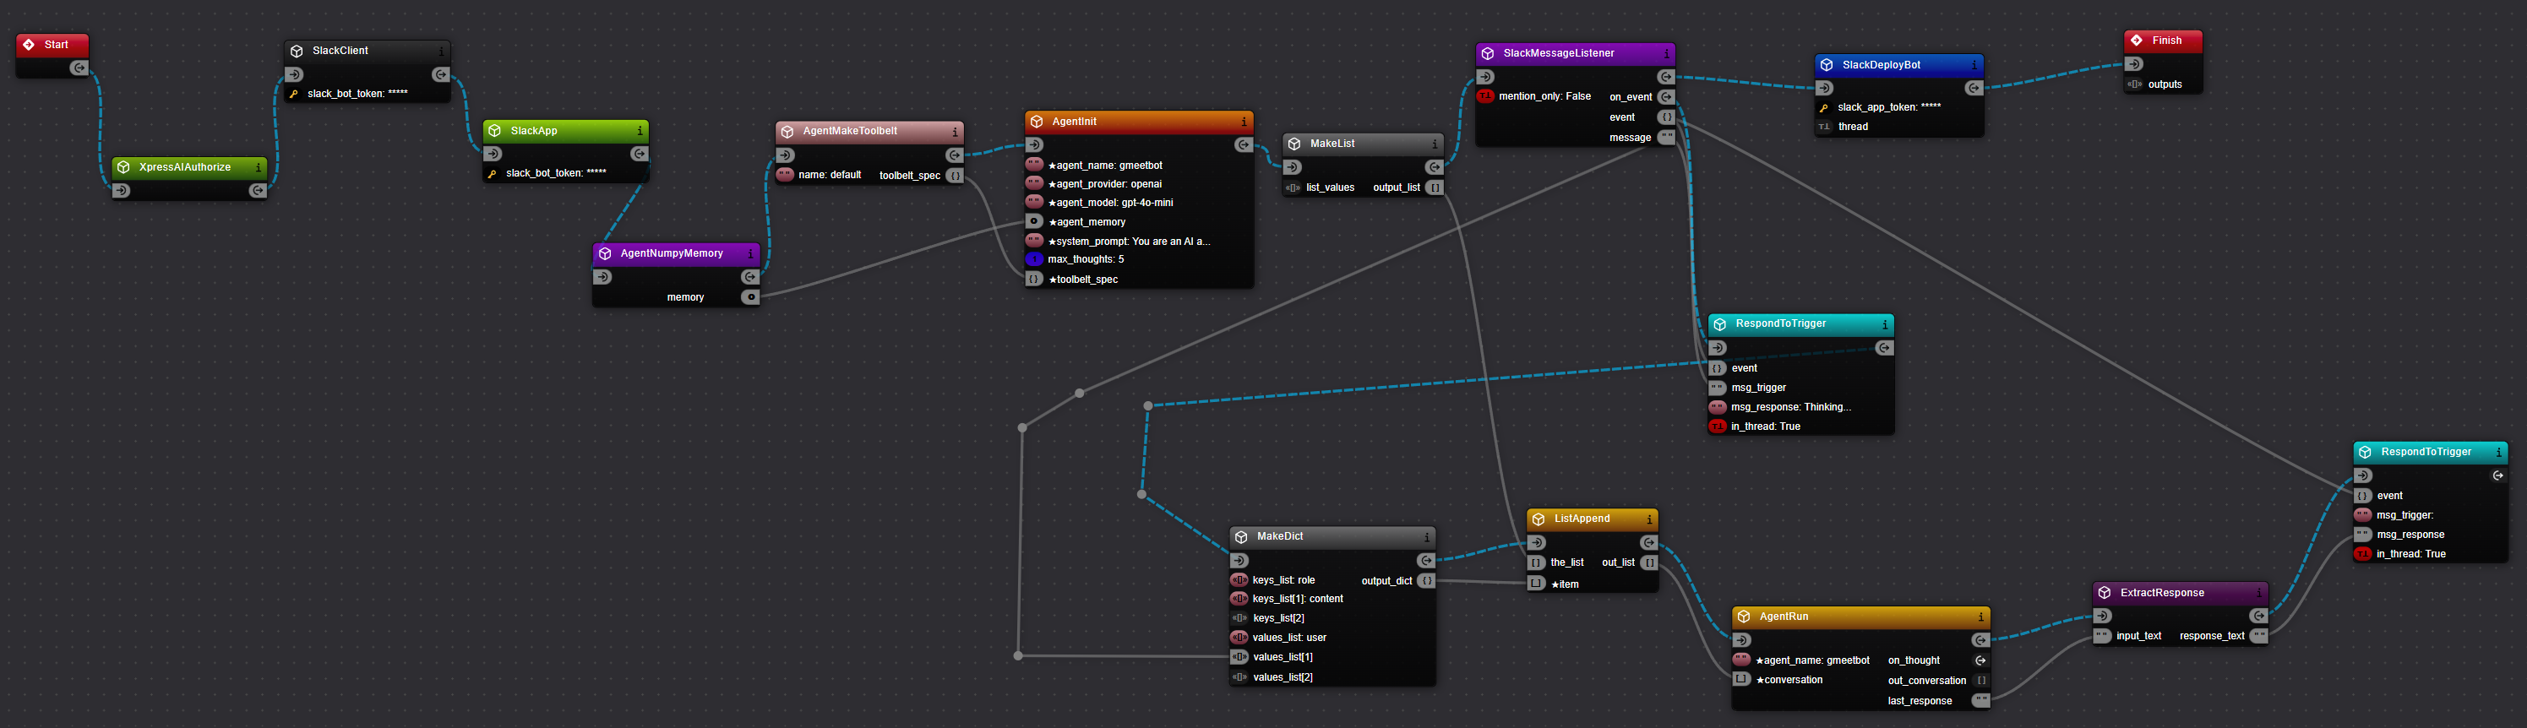The width and height of the screenshot is (2527, 728).
Task: Click the 'values_list: user' parameter text
Action: (x=1289, y=638)
